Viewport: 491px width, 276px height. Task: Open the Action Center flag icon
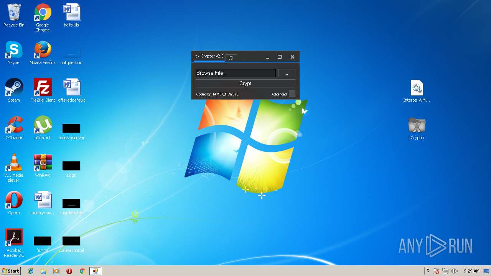[436, 271]
